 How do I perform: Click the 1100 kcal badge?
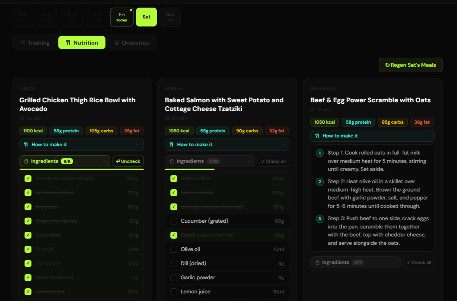pyautogui.click(x=33, y=131)
